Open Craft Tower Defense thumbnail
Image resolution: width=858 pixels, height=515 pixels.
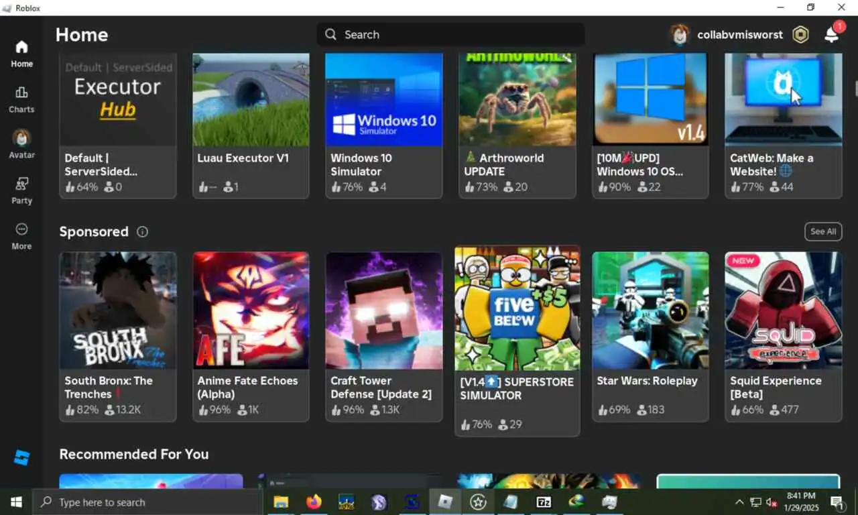(x=383, y=310)
